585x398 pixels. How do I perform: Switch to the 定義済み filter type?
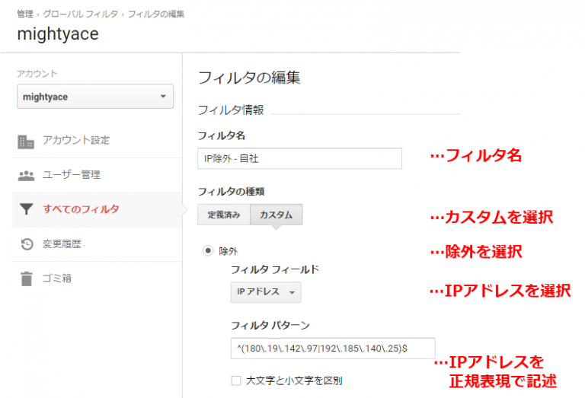click(224, 215)
